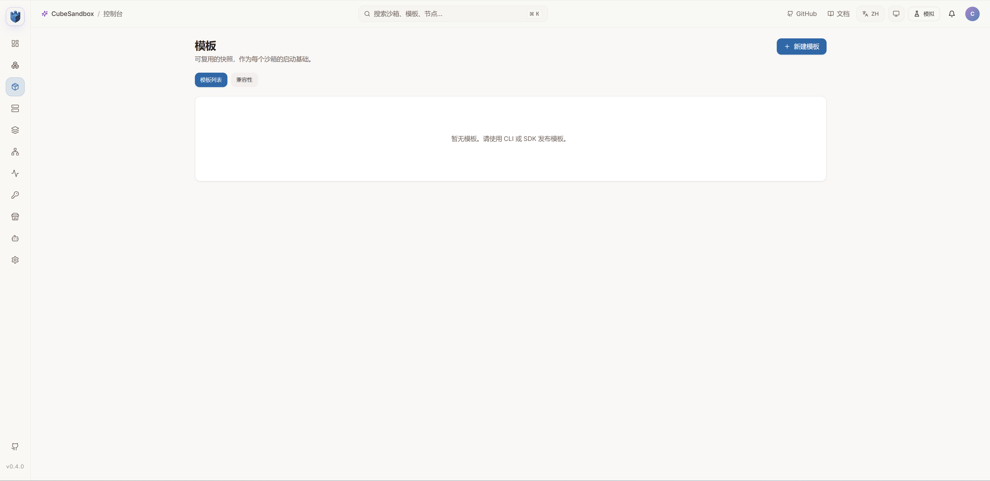
Task: Open the robot agent icon in sidebar
Action: 15,238
